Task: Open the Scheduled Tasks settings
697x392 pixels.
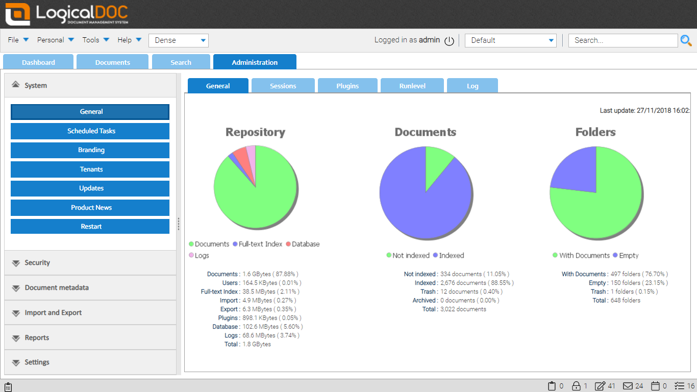Action: tap(90, 131)
